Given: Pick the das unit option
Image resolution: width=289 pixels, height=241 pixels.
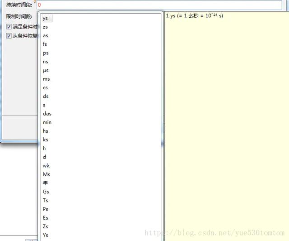Looking at the screenshot, I should (47, 114).
